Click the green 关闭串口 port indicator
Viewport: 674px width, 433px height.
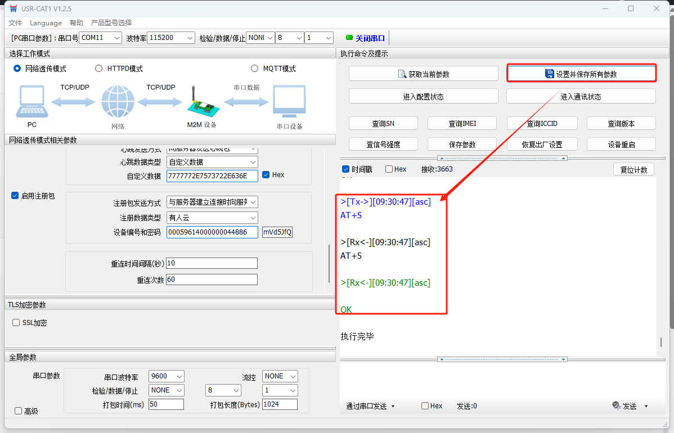[x=349, y=38]
